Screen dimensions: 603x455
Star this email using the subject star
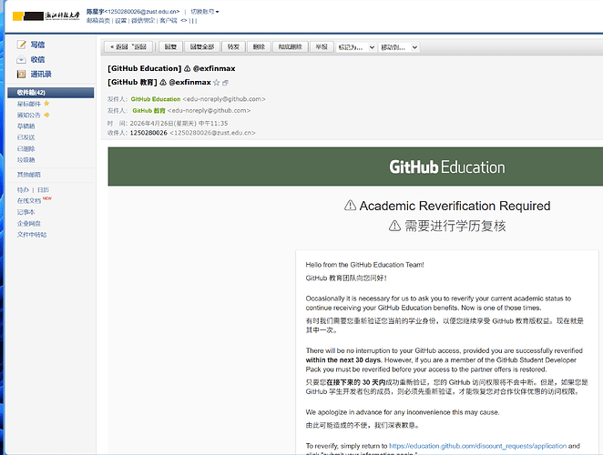pyautogui.click(x=217, y=83)
